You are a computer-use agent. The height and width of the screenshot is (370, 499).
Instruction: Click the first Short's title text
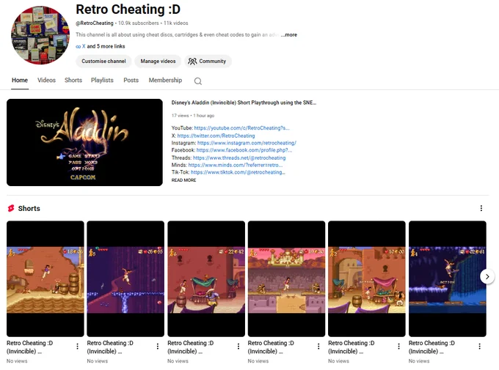tap(29, 347)
